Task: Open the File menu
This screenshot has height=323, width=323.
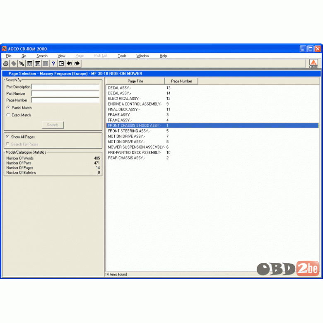Action: coord(8,56)
